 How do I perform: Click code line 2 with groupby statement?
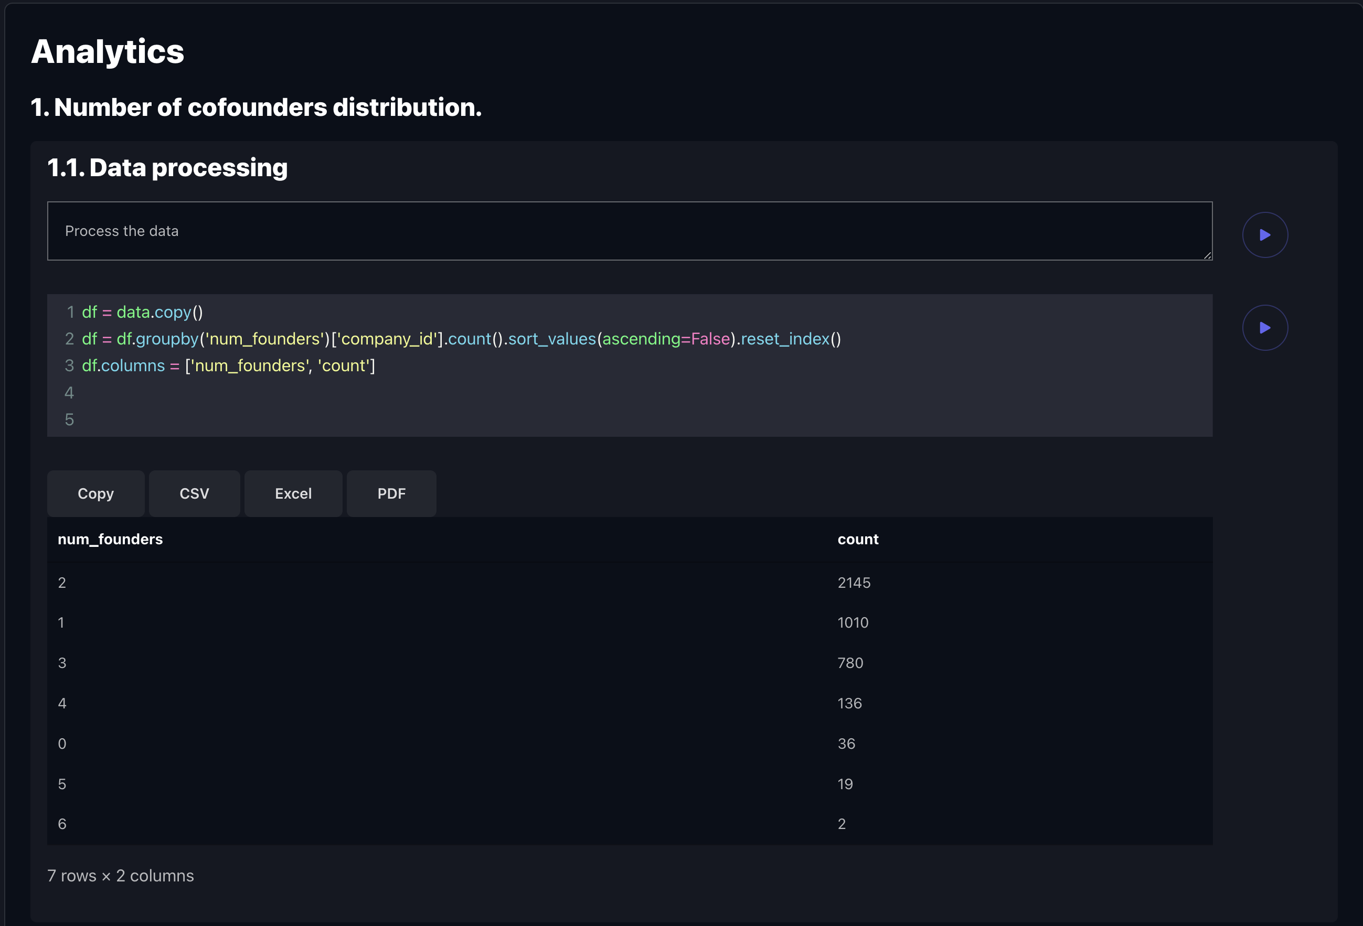click(x=461, y=339)
